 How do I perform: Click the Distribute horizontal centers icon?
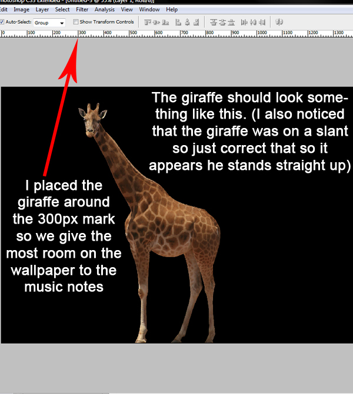coord(253,22)
